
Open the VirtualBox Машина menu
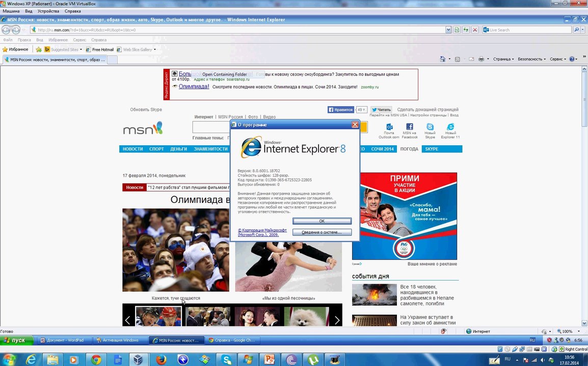click(11, 11)
